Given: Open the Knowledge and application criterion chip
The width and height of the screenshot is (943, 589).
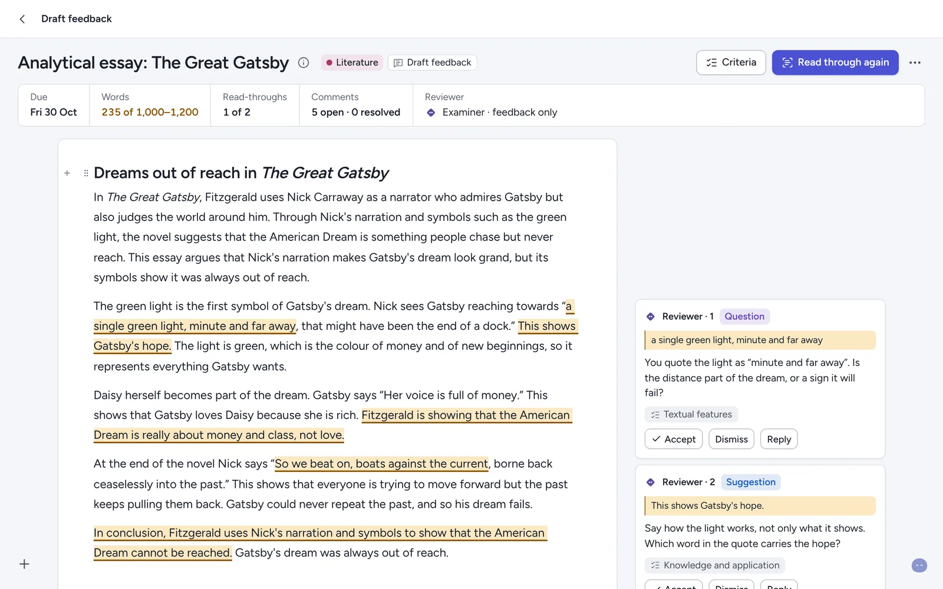Looking at the screenshot, I should point(715,565).
